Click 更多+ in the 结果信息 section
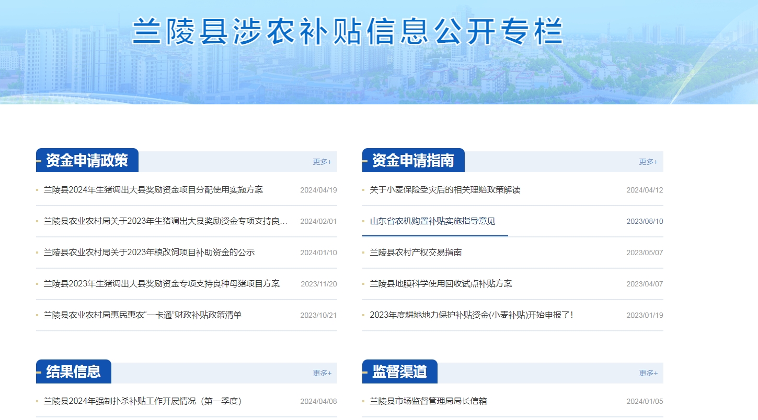Image resolution: width=758 pixels, height=420 pixels. (322, 373)
